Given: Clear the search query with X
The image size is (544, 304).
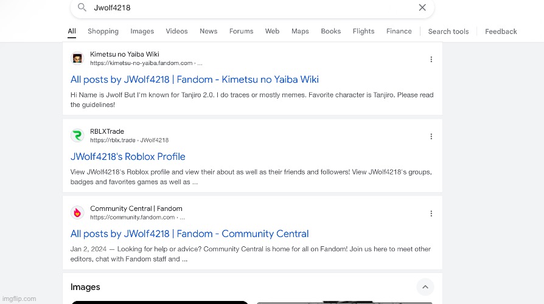Looking at the screenshot, I should [x=422, y=7].
